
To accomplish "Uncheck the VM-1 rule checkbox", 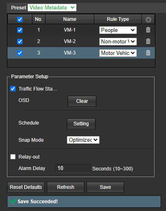I will pos(20,30).
